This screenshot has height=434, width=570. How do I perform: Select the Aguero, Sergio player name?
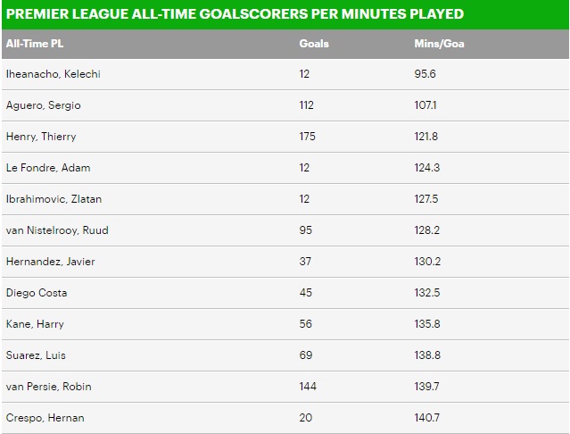[43, 105]
